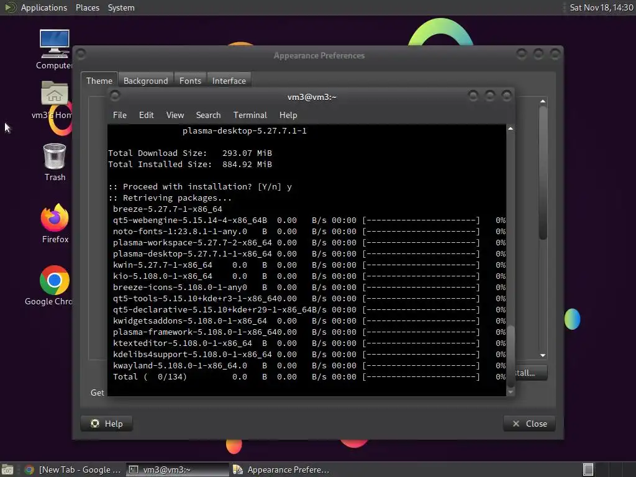
Task: Click 'kwin-5.27.7-1-x86_64' package row
Action: [x=309, y=265]
